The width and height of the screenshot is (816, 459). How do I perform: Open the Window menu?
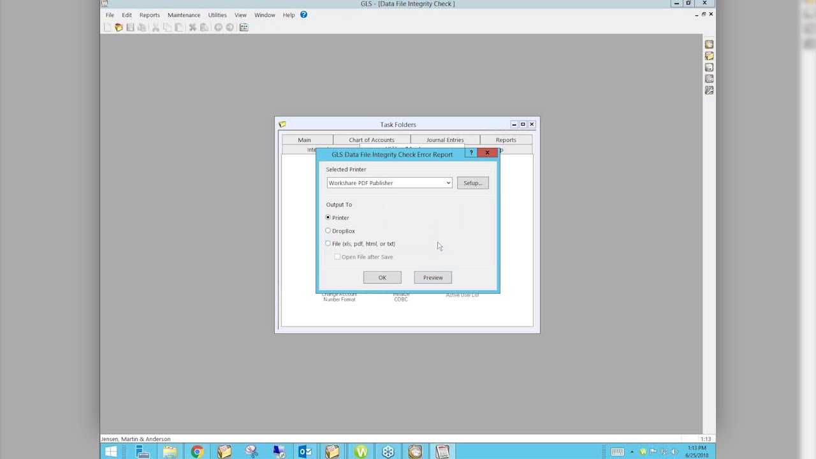265,15
